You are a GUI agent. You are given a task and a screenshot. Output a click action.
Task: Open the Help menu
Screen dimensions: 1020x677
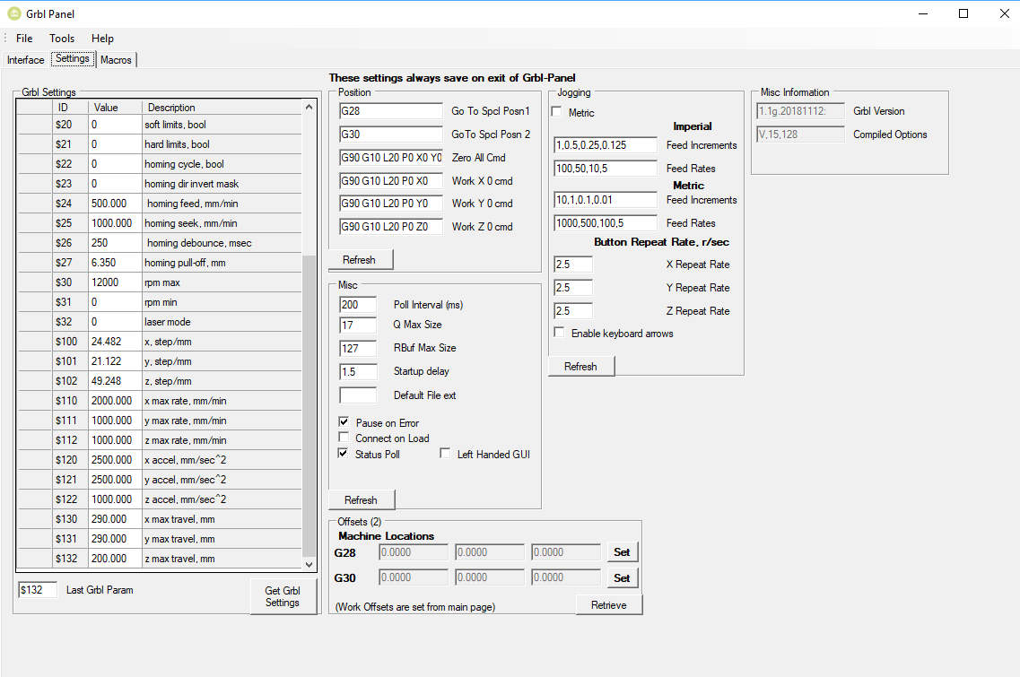[x=102, y=39]
